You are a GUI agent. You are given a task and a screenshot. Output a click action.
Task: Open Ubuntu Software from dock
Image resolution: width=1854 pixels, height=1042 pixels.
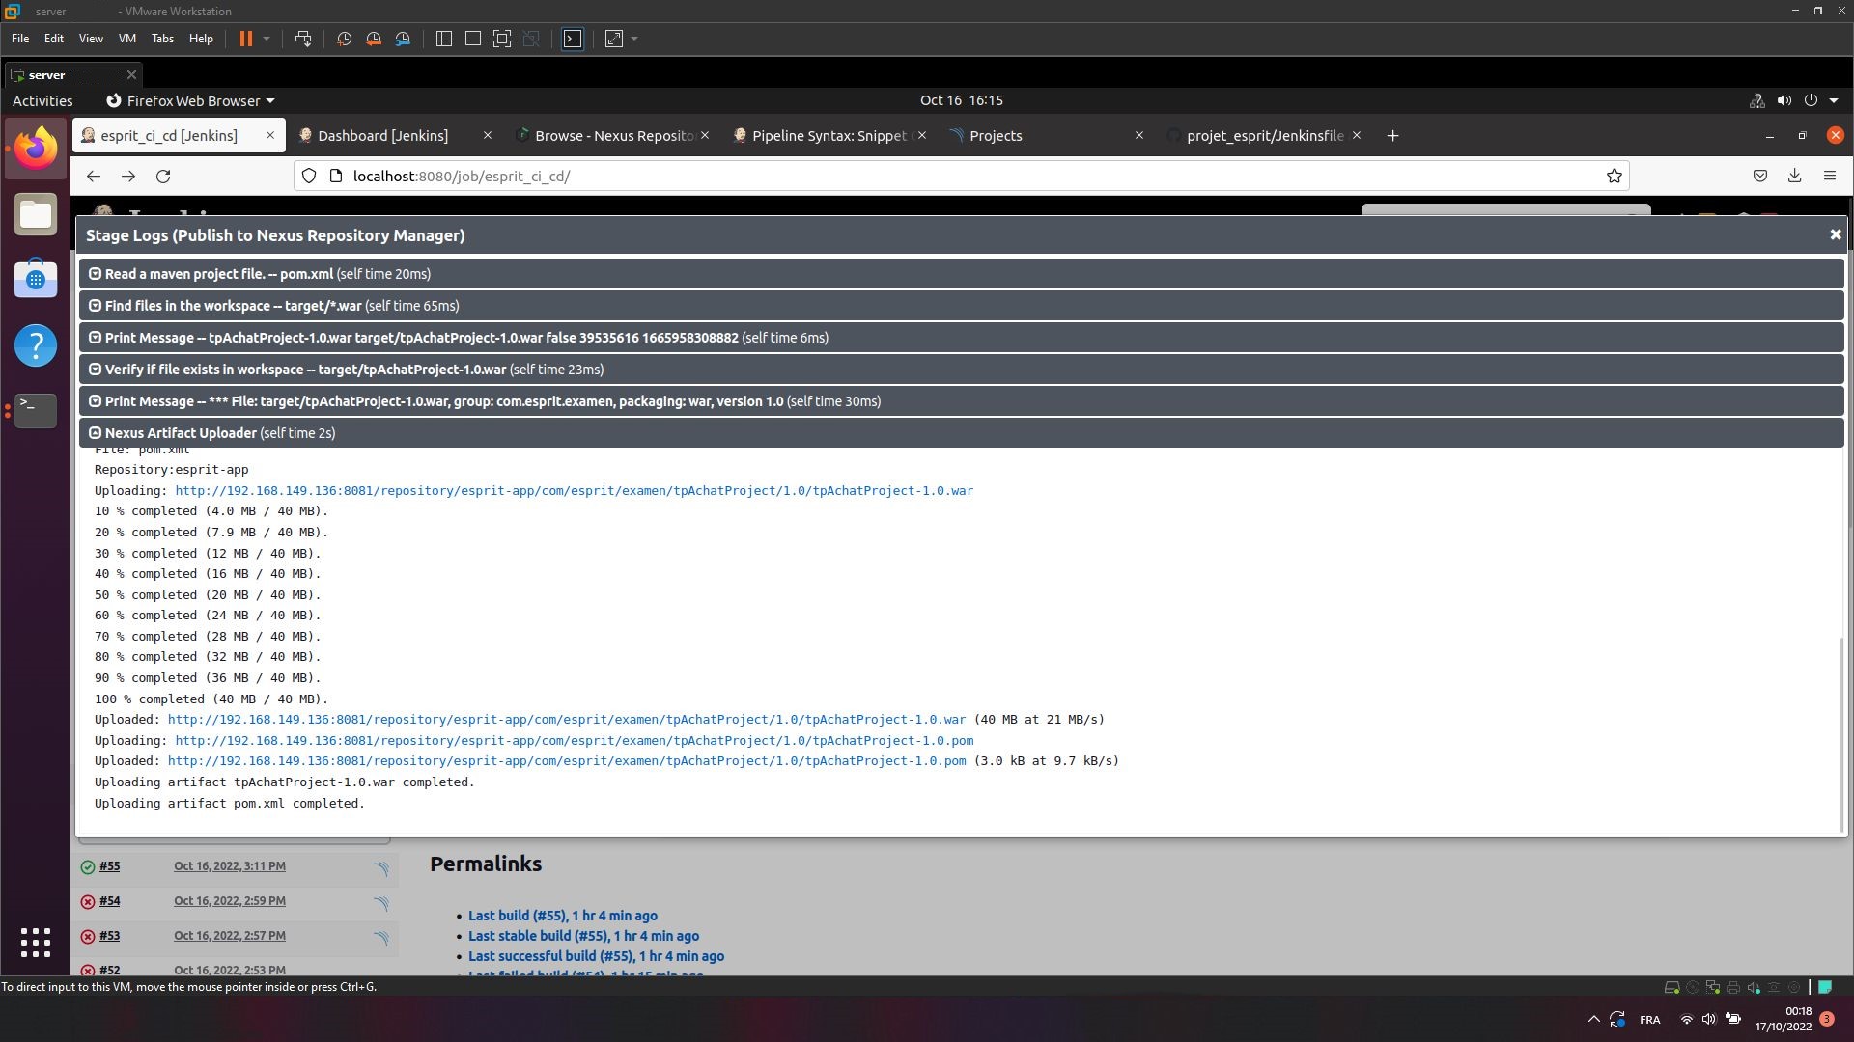36,280
